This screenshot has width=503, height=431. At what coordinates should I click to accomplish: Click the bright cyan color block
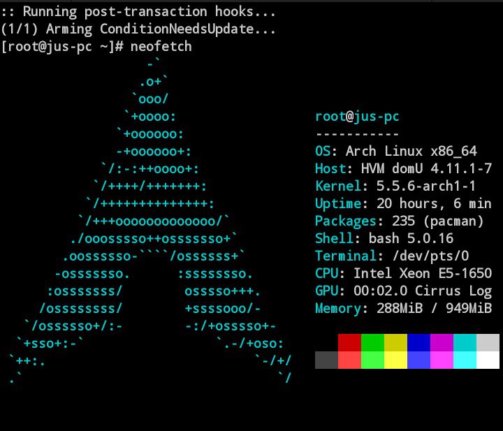[x=465, y=360]
